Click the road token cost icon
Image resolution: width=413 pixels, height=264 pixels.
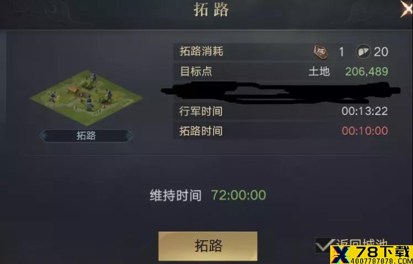(x=321, y=52)
